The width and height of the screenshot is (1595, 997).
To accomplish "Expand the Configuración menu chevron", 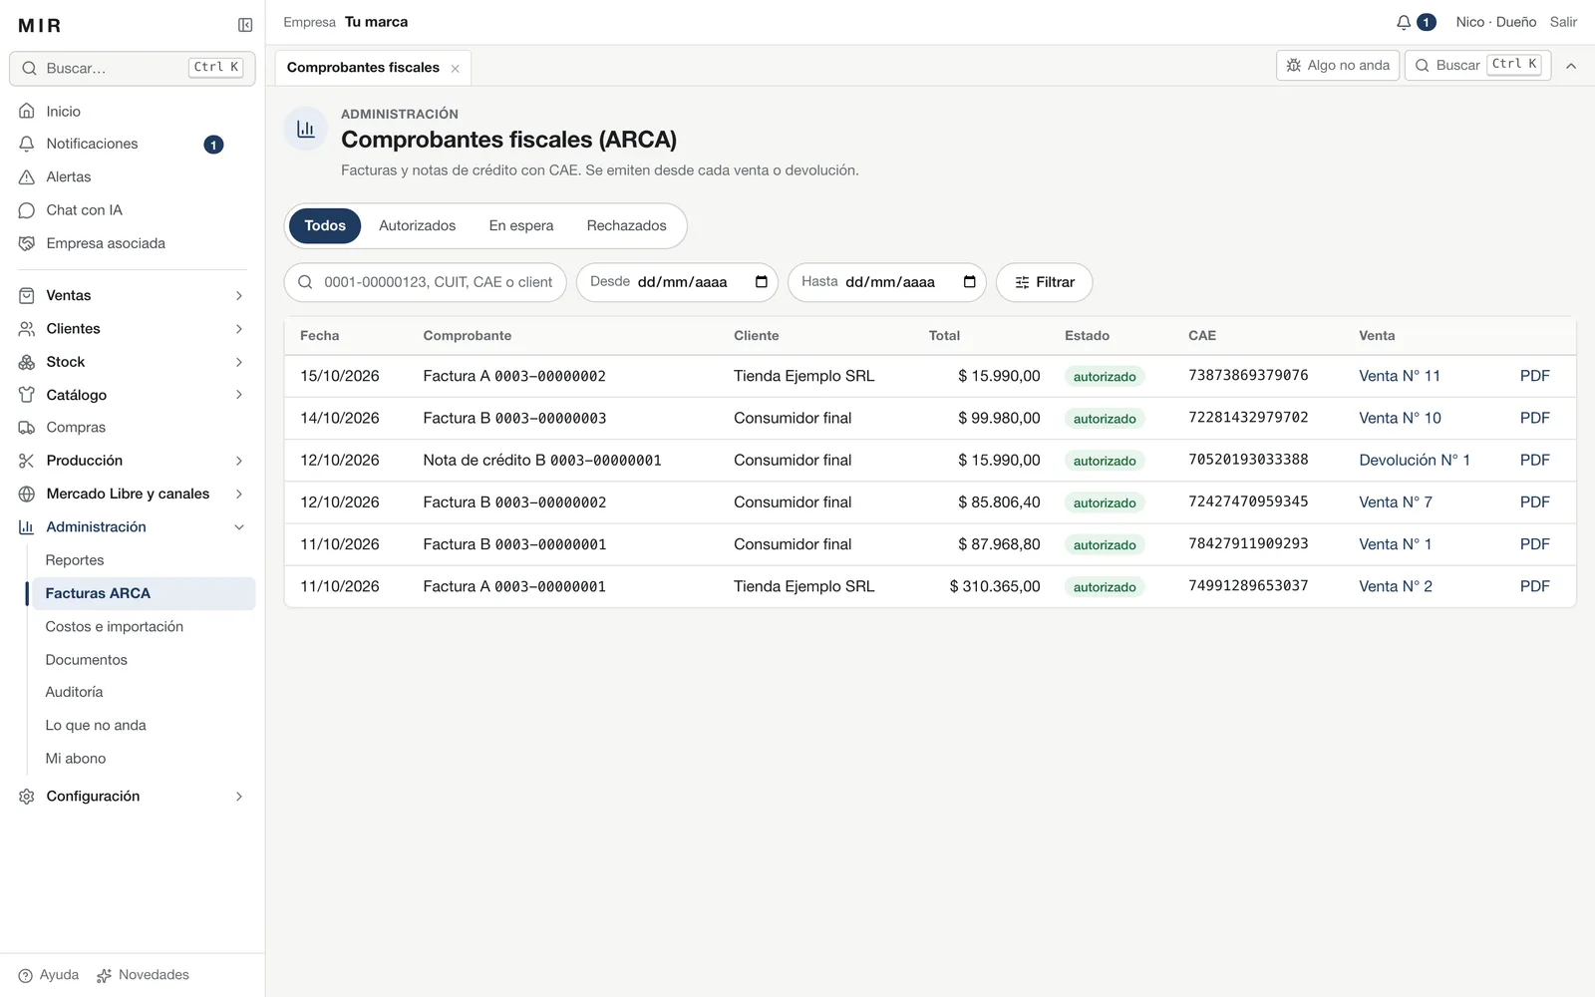I will [239, 797].
